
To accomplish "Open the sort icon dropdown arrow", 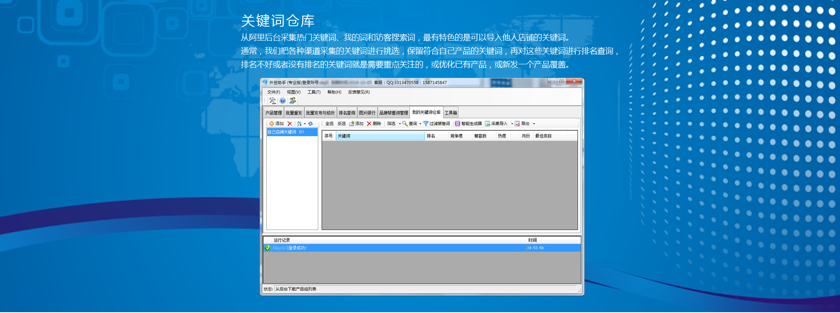I will [305, 124].
